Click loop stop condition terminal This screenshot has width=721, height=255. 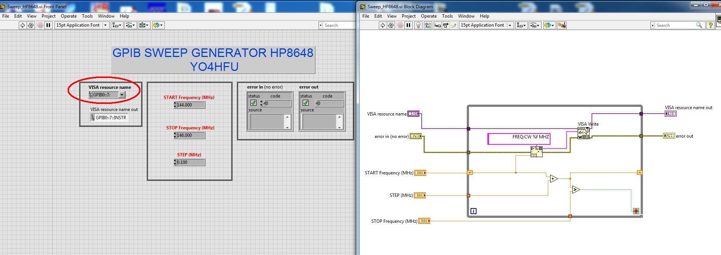coord(636,211)
